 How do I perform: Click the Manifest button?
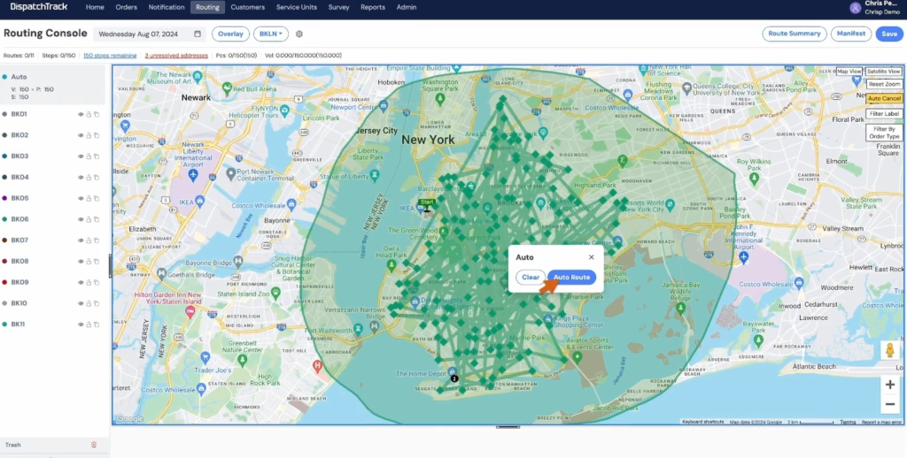[x=851, y=34]
